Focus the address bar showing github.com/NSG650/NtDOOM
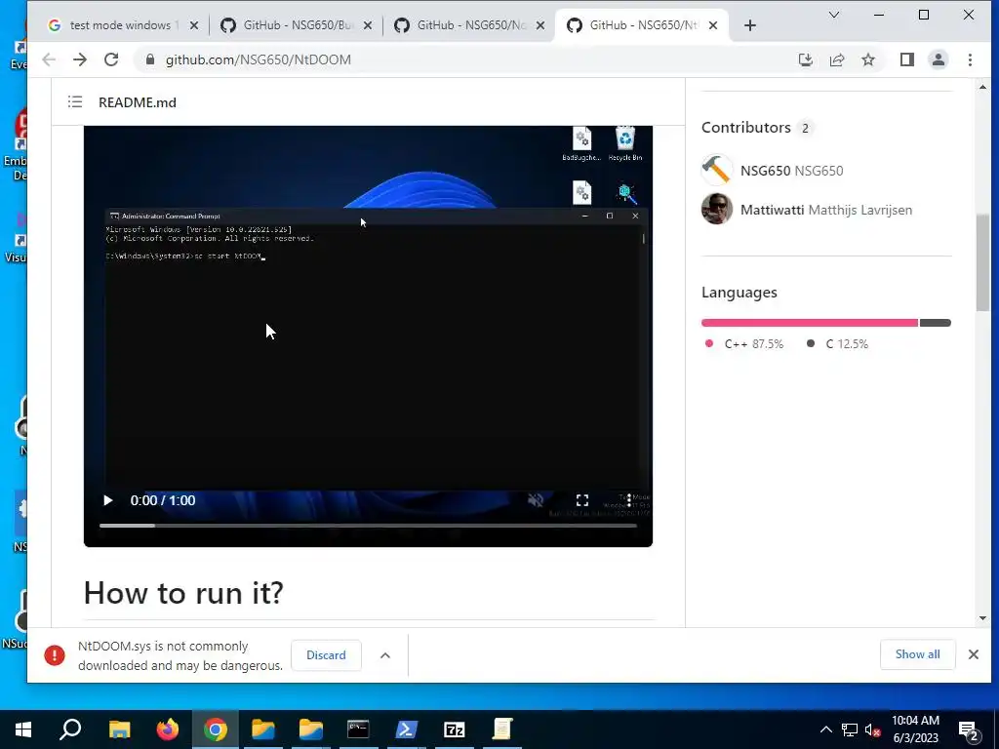 (258, 59)
